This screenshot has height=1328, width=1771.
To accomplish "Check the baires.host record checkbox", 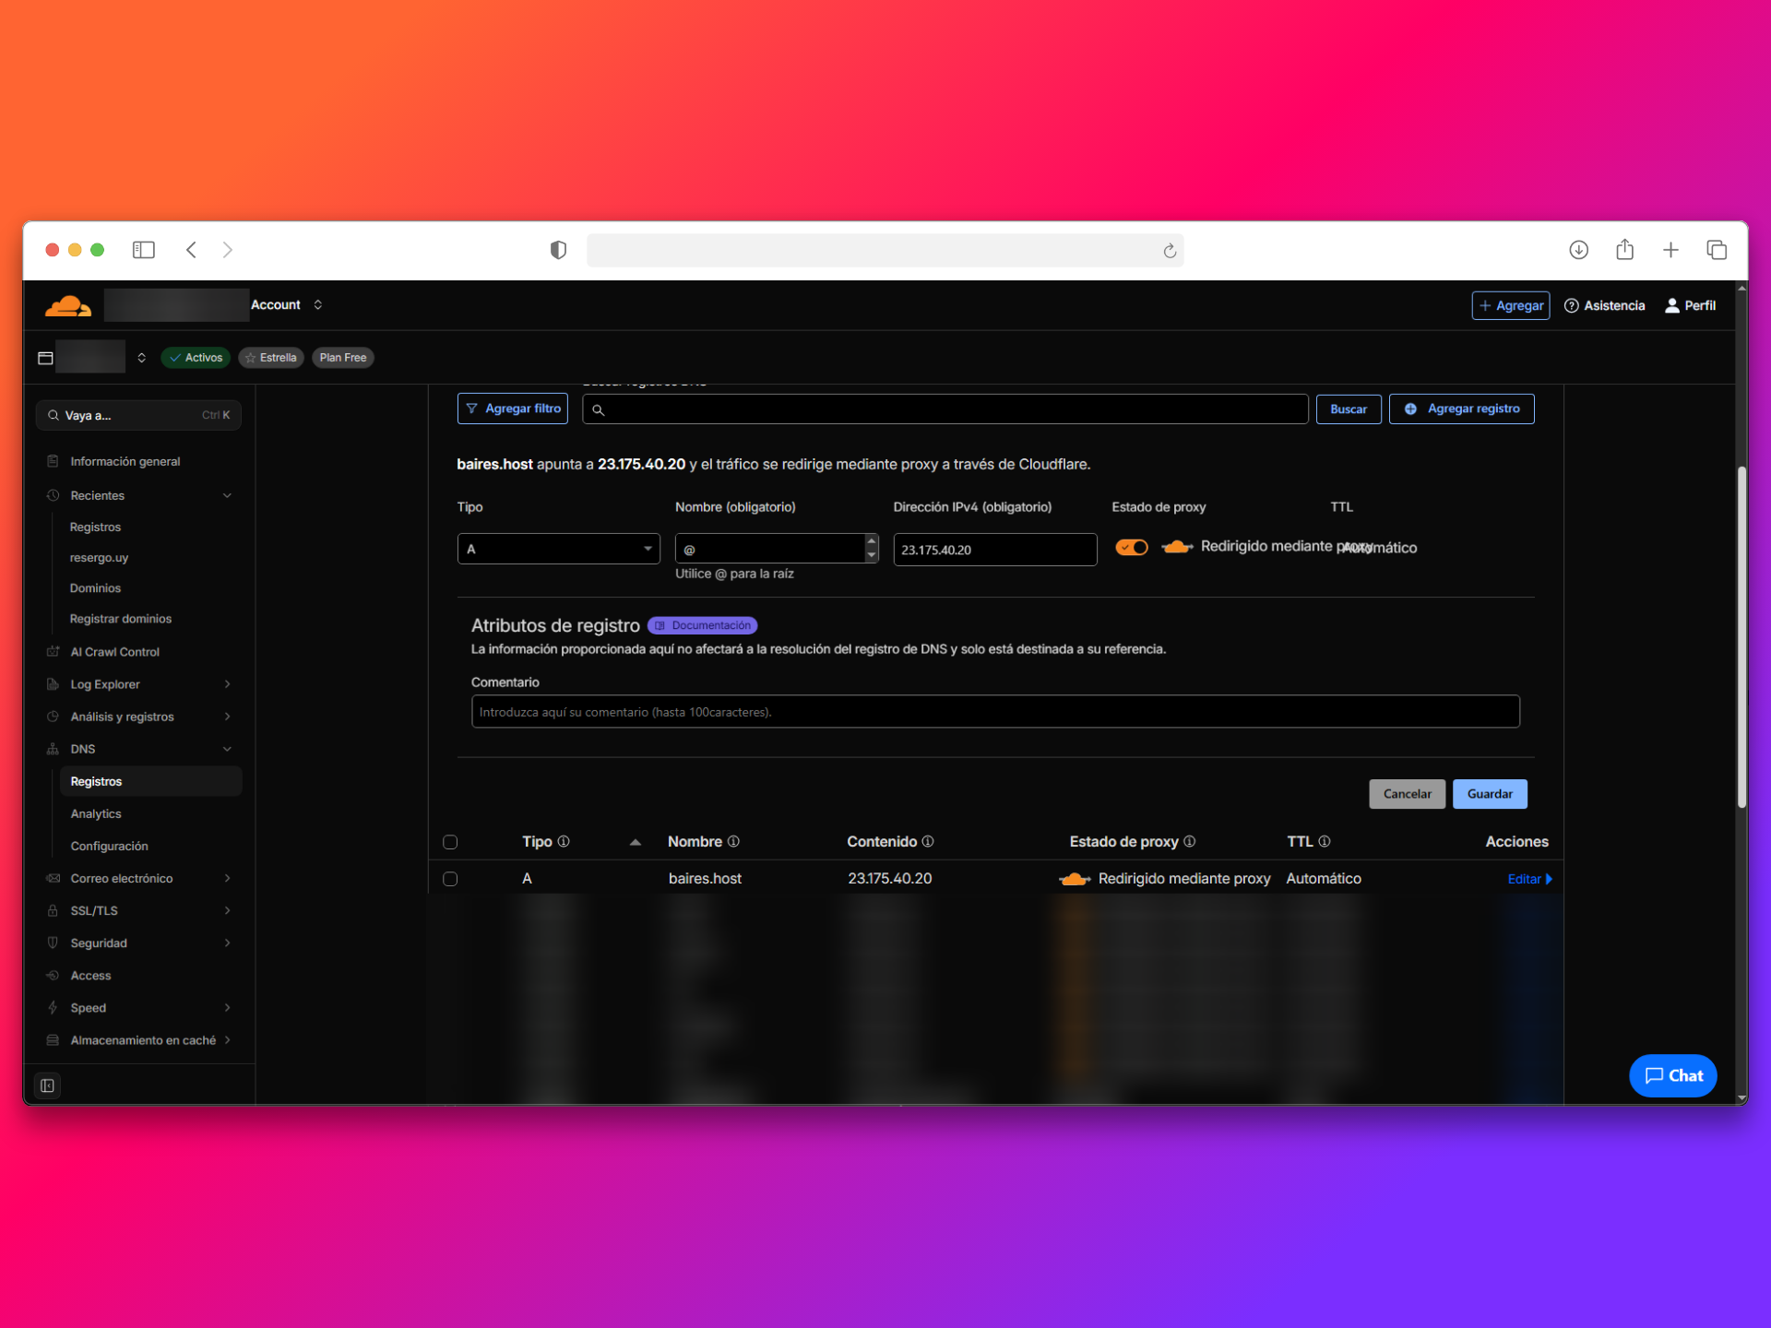I will (450, 879).
